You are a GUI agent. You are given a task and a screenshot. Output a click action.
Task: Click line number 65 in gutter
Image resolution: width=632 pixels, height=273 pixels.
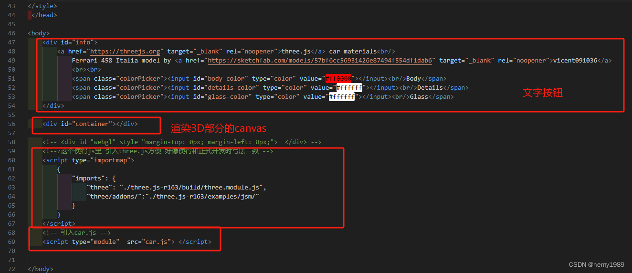11,205
